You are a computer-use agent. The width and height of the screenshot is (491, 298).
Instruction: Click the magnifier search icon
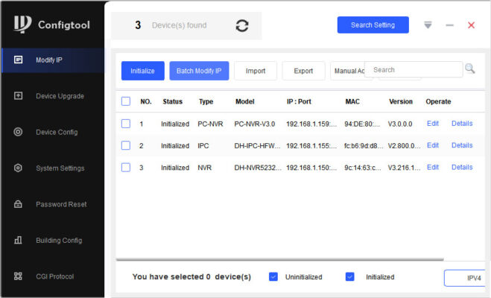[x=469, y=69]
